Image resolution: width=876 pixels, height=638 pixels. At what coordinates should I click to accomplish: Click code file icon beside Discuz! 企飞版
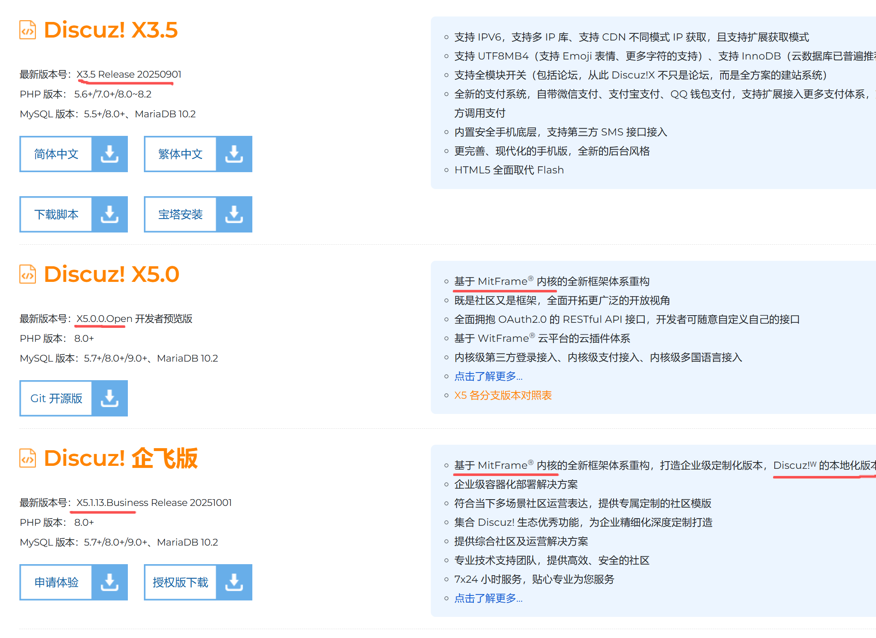coord(28,458)
